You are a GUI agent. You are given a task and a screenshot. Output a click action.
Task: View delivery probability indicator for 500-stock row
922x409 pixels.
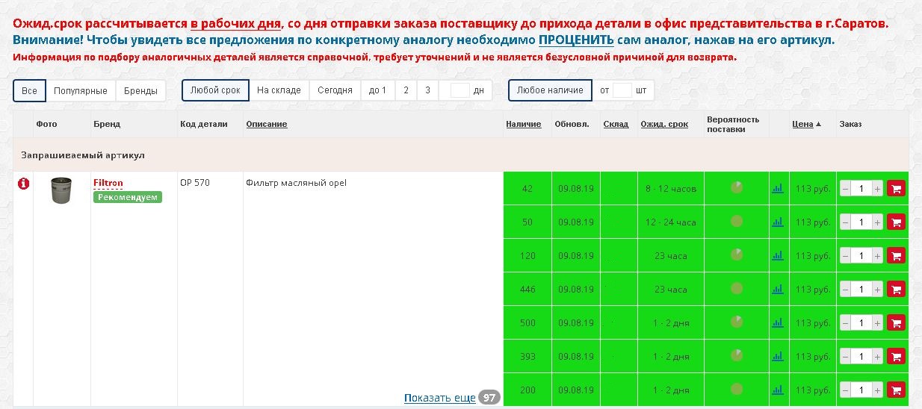click(x=737, y=322)
